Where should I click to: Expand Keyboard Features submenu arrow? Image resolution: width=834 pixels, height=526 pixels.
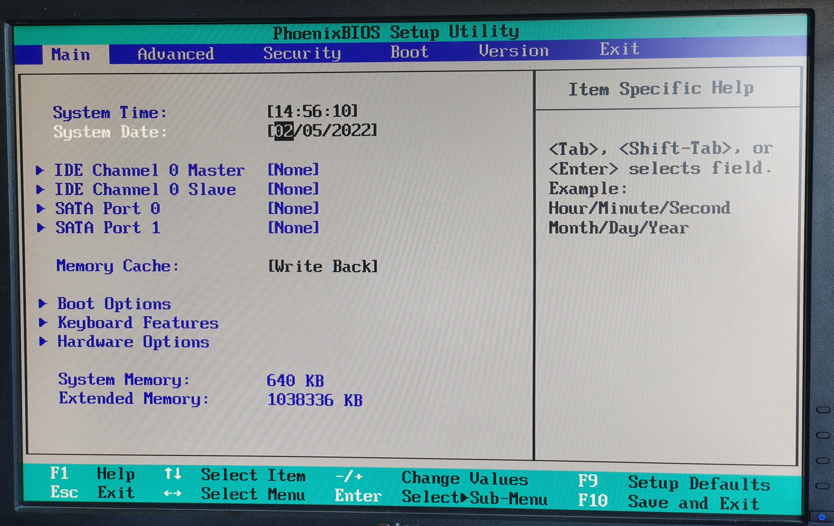[x=43, y=323]
